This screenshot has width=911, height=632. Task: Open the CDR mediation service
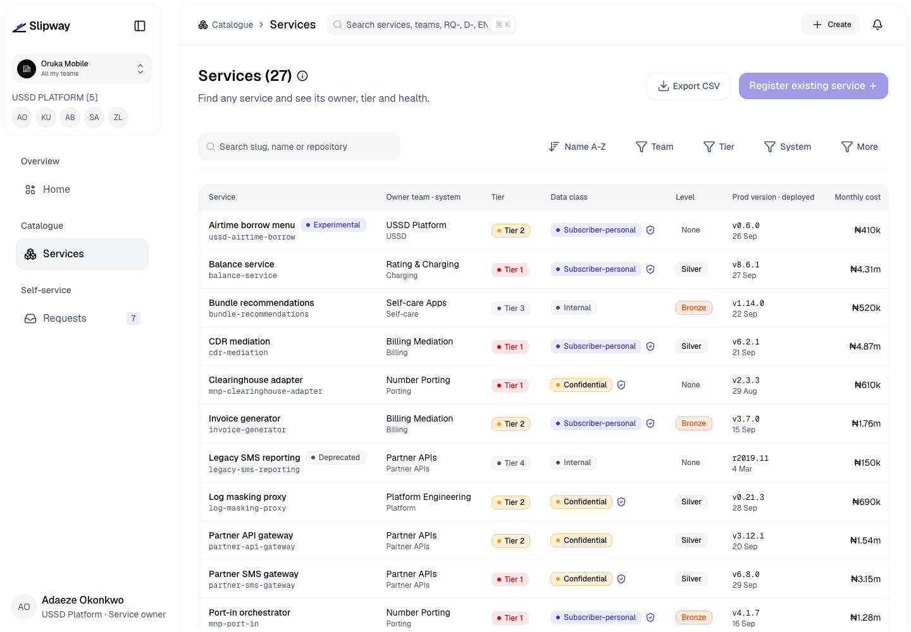239,341
